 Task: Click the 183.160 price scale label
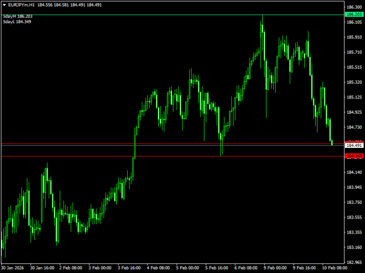(x=354, y=247)
